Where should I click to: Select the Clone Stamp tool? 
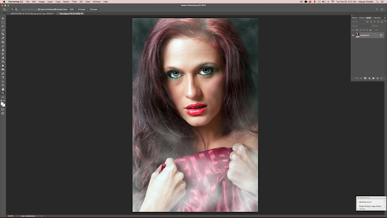click(x=3, y=50)
